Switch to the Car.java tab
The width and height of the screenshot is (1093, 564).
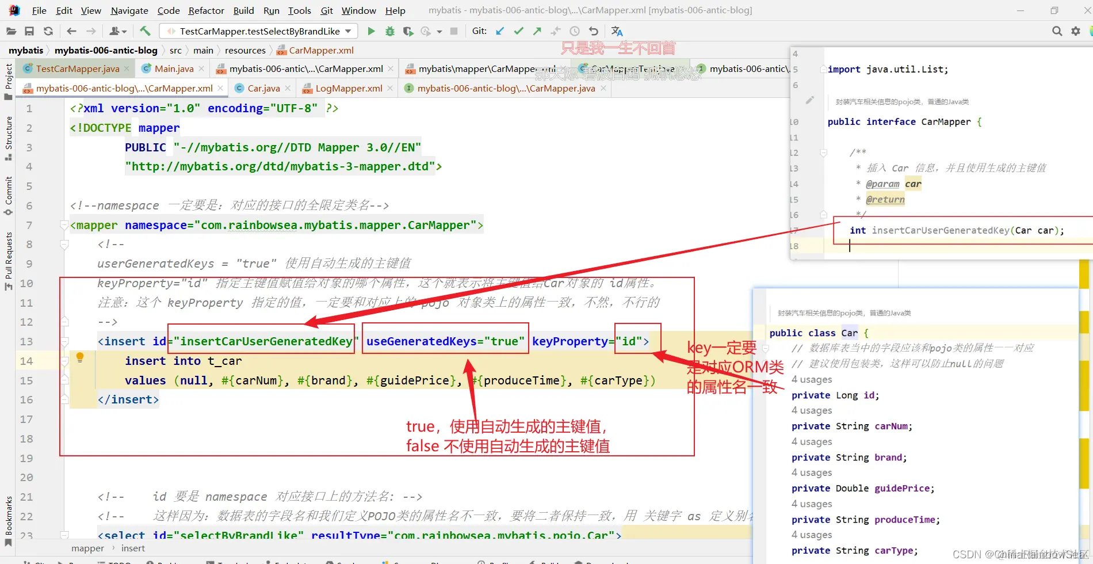tap(263, 89)
